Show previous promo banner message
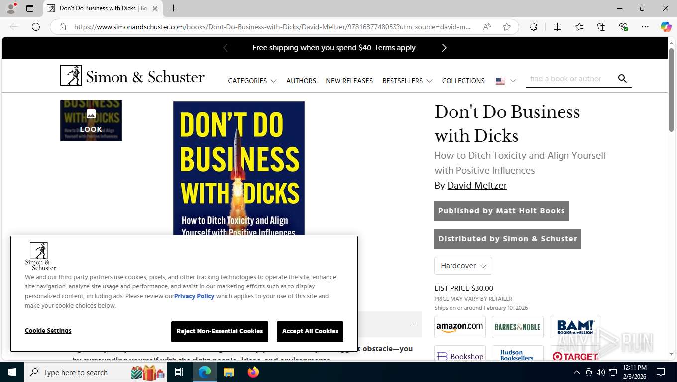This screenshot has width=677, height=382. 225,48
